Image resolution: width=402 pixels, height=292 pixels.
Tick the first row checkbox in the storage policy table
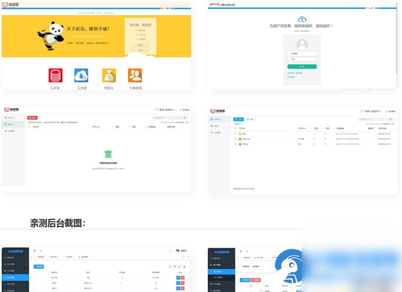tap(34, 277)
